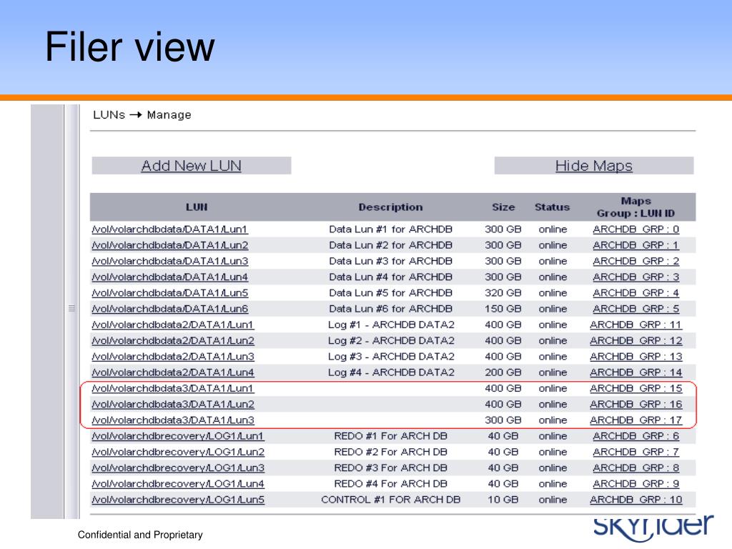This screenshot has width=732, height=549.
Task: Click the ARCHDB_GRP : 17 map link
Action: point(635,420)
